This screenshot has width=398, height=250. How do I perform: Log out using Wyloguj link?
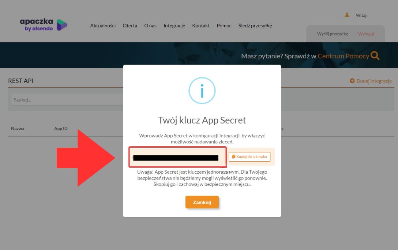(x=366, y=34)
